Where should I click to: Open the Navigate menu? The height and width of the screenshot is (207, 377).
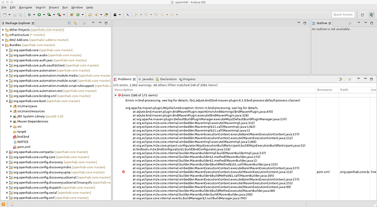click(26, 8)
